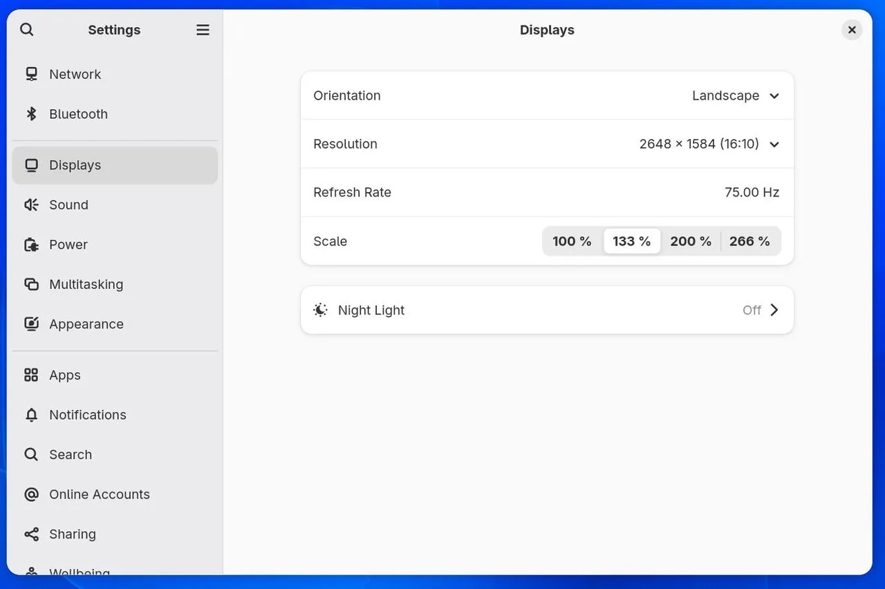Open the settings search magnifier icon
This screenshot has height=589, width=885.
(x=27, y=30)
